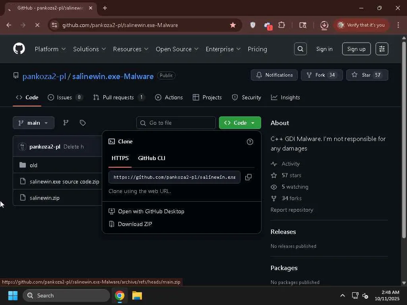Copy the clone URL to clipboard
The image size is (407, 305).
248,177
